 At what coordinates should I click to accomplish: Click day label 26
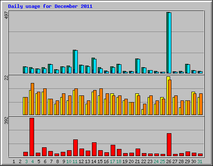[168, 161]
